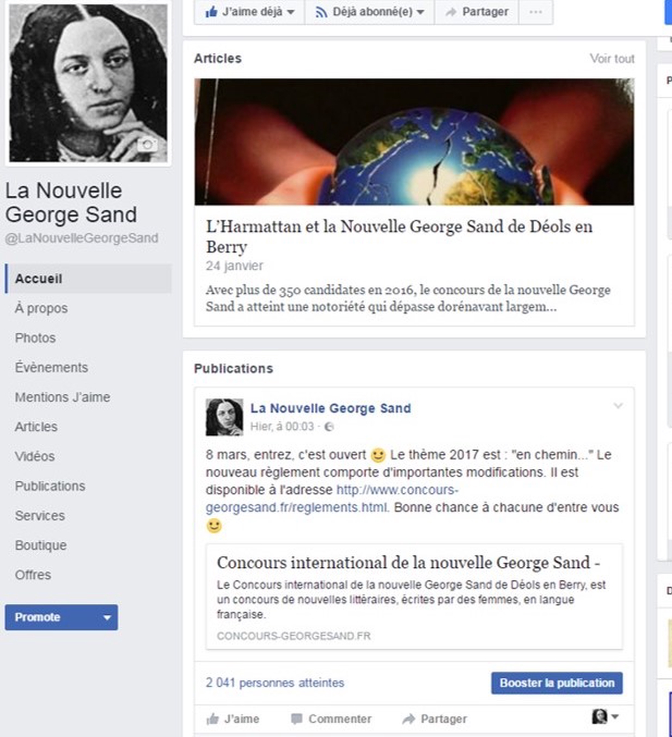Open the À propos section

pyautogui.click(x=41, y=308)
